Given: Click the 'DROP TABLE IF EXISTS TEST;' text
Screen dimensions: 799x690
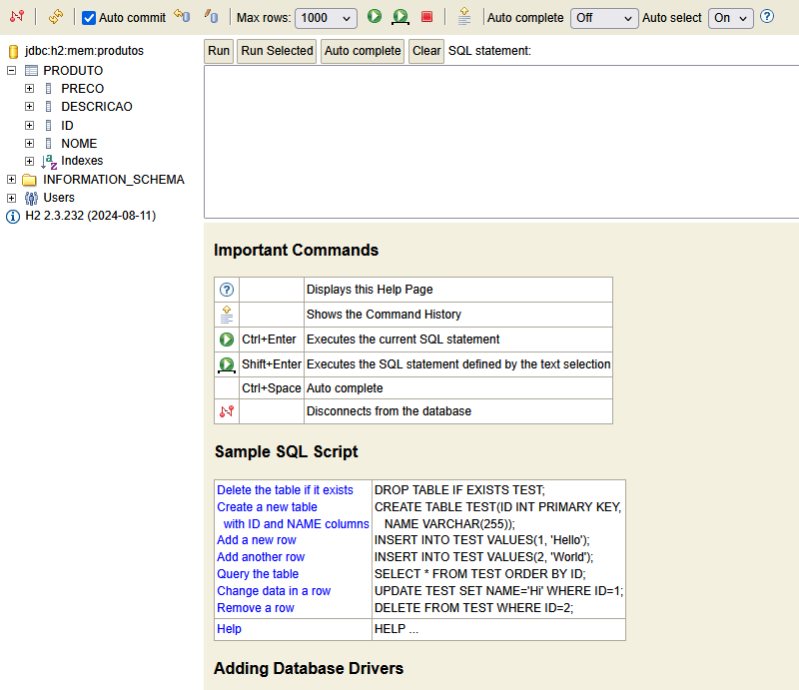Looking at the screenshot, I should point(459,489).
